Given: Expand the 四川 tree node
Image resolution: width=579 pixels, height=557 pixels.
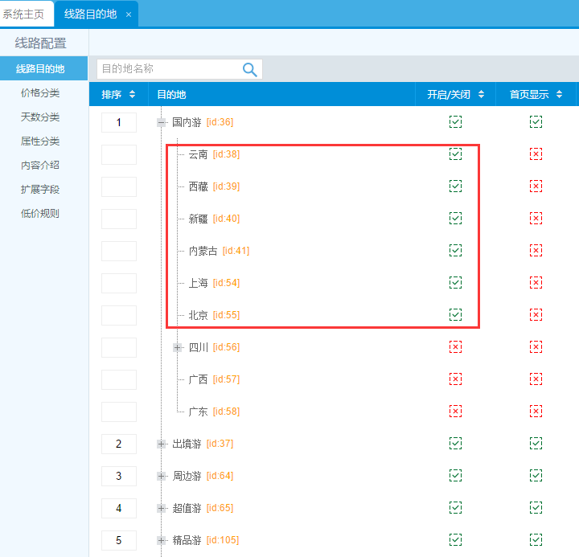Looking at the screenshot, I should tap(178, 347).
